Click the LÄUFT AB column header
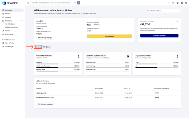Image resolution: width=189 pixels, height=118 pixels. pos(127,89)
